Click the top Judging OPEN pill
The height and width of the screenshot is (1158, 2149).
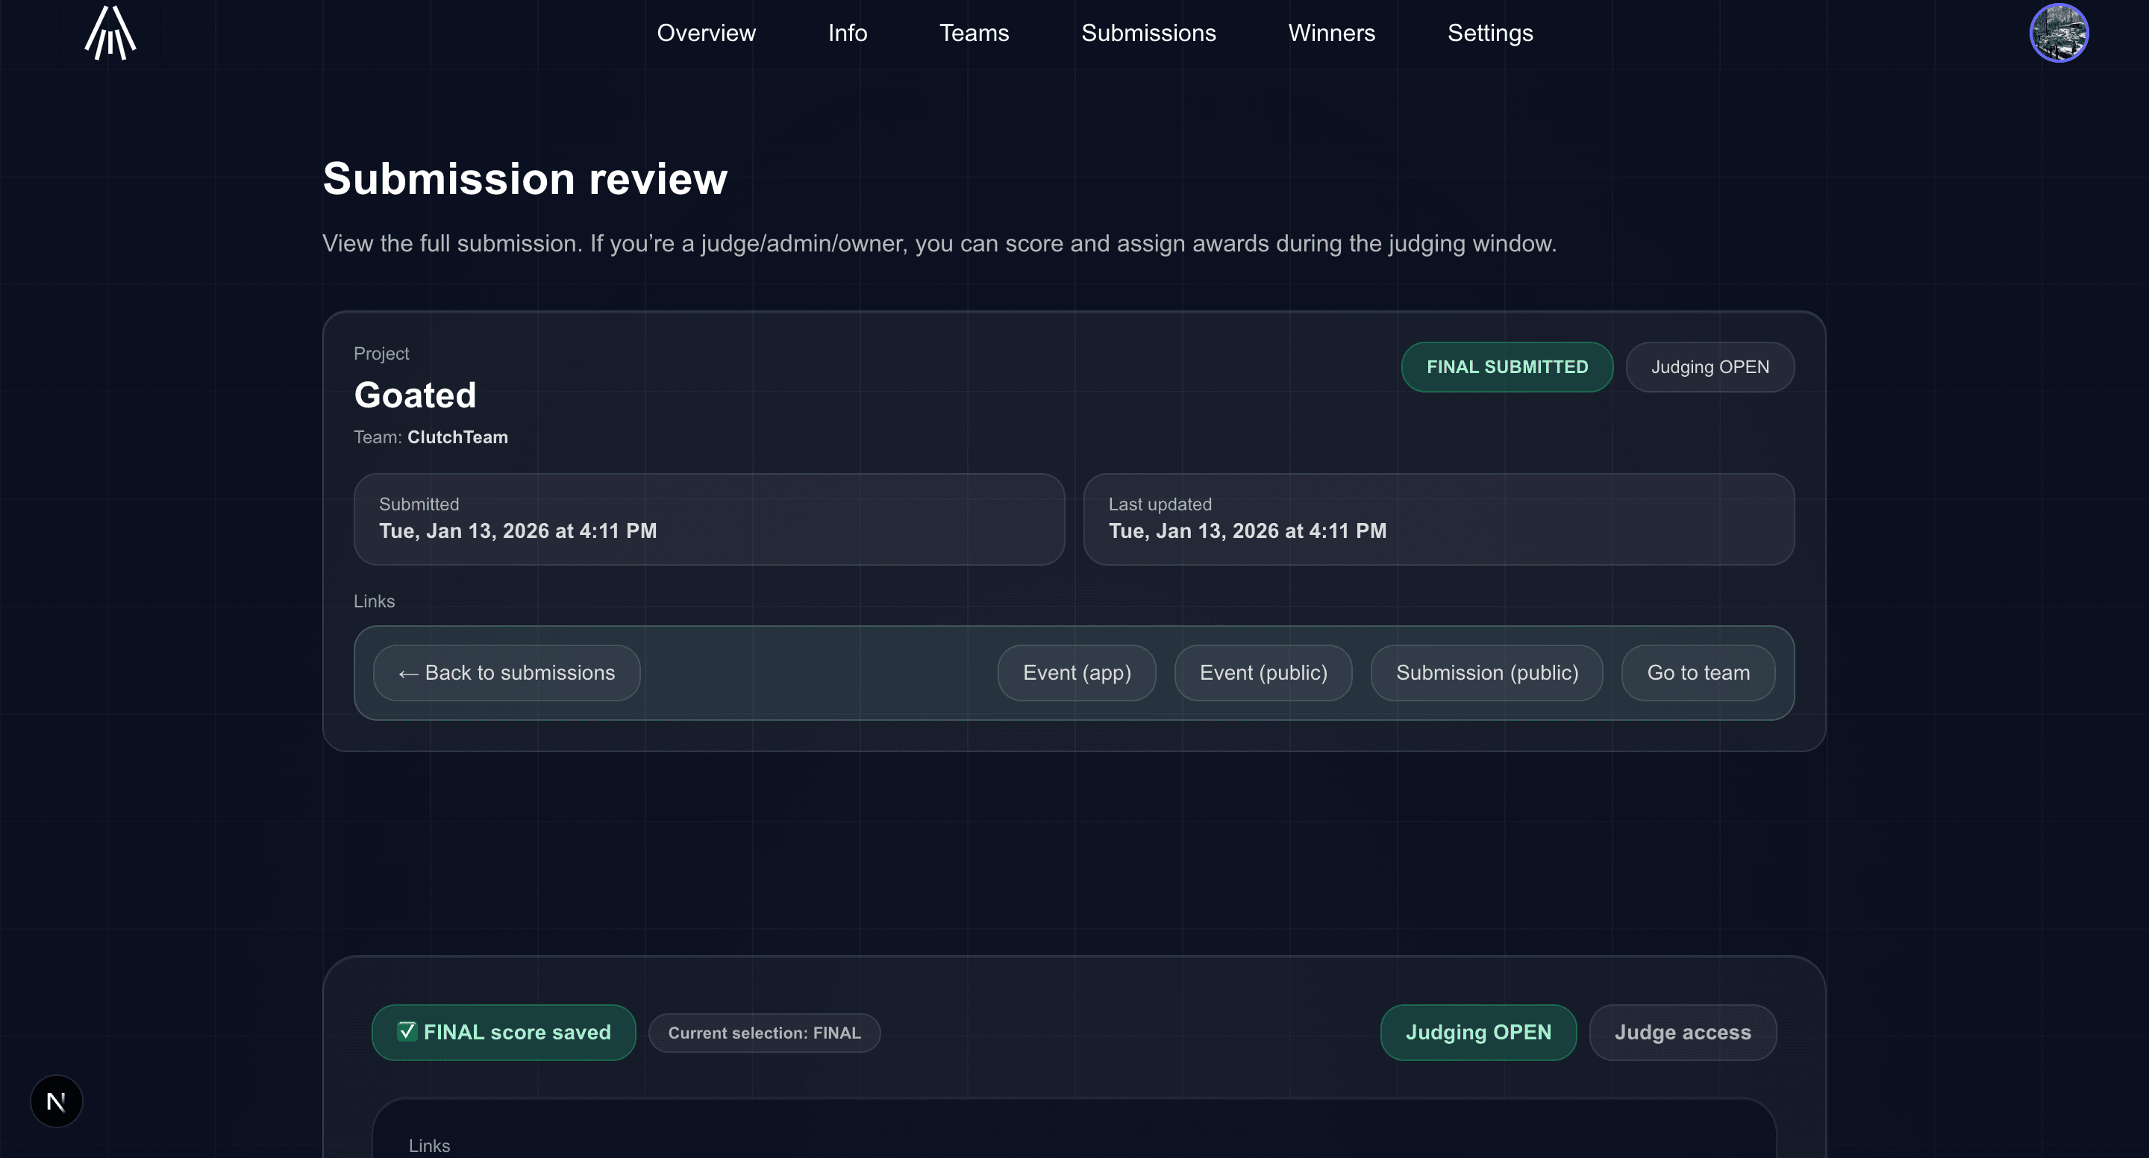1709,367
